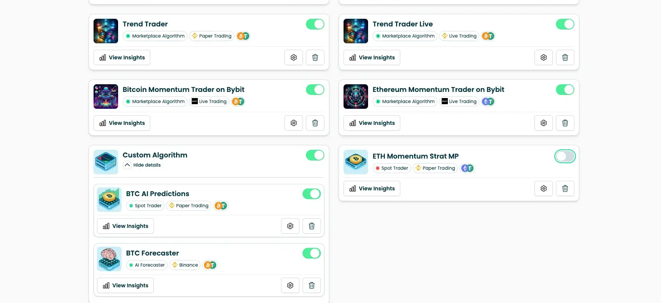Click the BTC Forecaster brain thumbnail
This screenshot has width=661, height=303.
[109, 259]
